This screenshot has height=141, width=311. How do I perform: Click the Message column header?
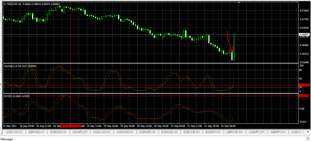pyautogui.click(x=7, y=139)
